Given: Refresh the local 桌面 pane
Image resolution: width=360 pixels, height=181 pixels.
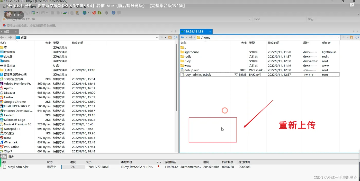Looking at the screenshot, I should pos(176,37).
